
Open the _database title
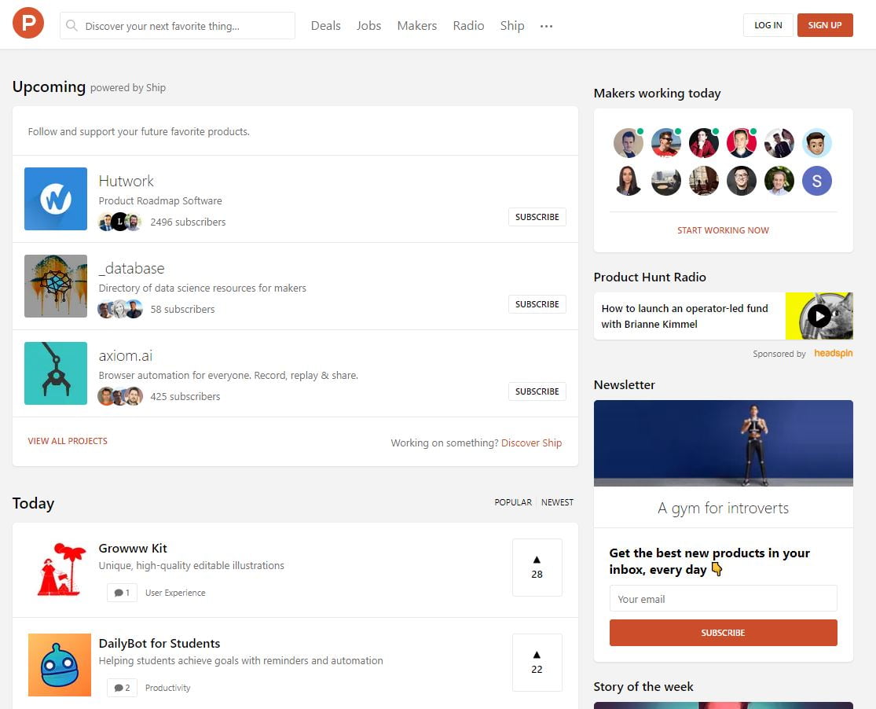pos(131,268)
